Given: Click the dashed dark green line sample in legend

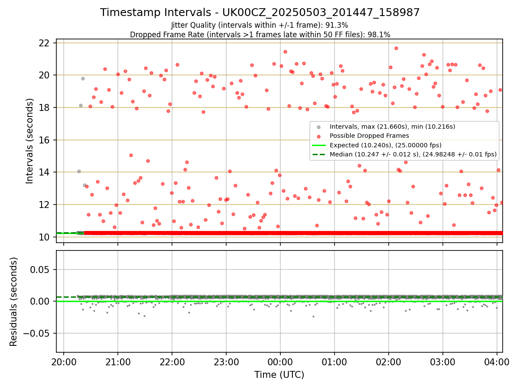Looking at the screenshot, I should pos(319,154).
